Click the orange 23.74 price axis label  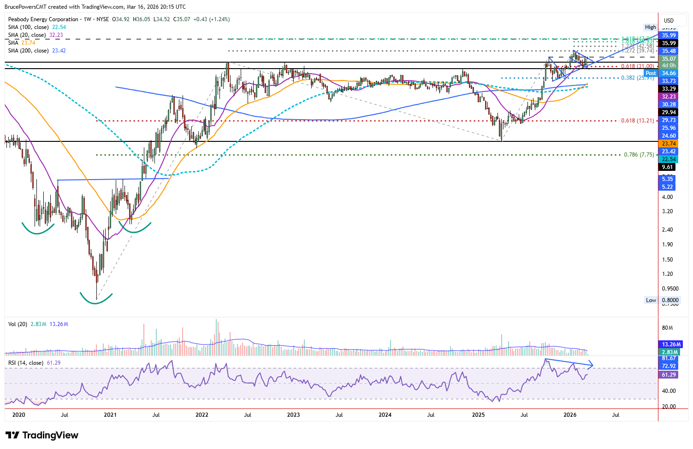coord(669,144)
